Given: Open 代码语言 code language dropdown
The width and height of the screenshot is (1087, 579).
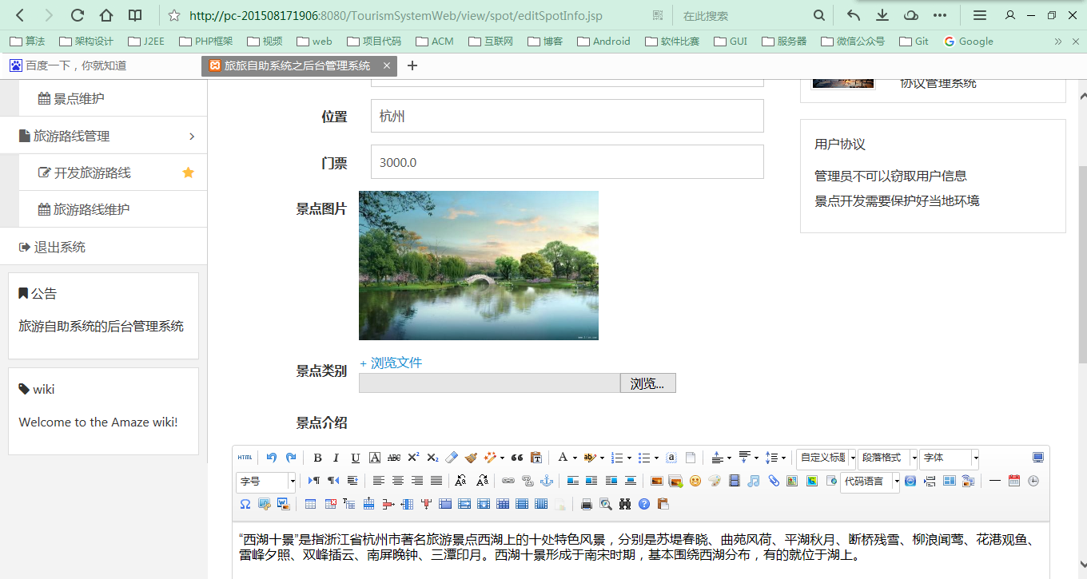Looking at the screenshot, I should click(x=870, y=482).
